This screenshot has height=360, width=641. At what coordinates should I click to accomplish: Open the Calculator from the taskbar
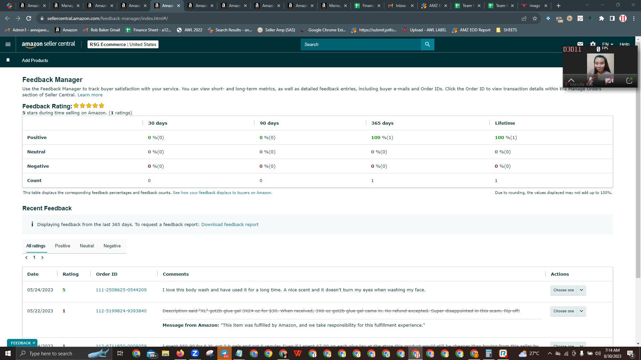click(489, 353)
